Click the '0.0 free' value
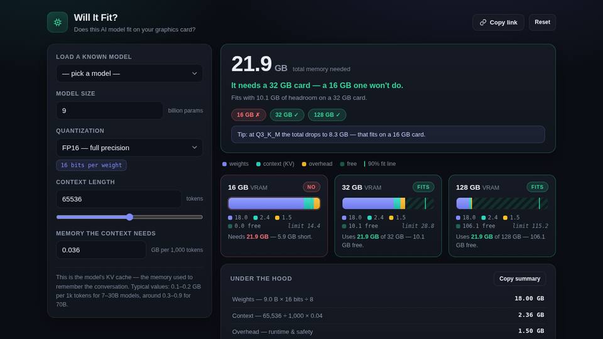The width and height of the screenshot is (603, 339). [247, 226]
